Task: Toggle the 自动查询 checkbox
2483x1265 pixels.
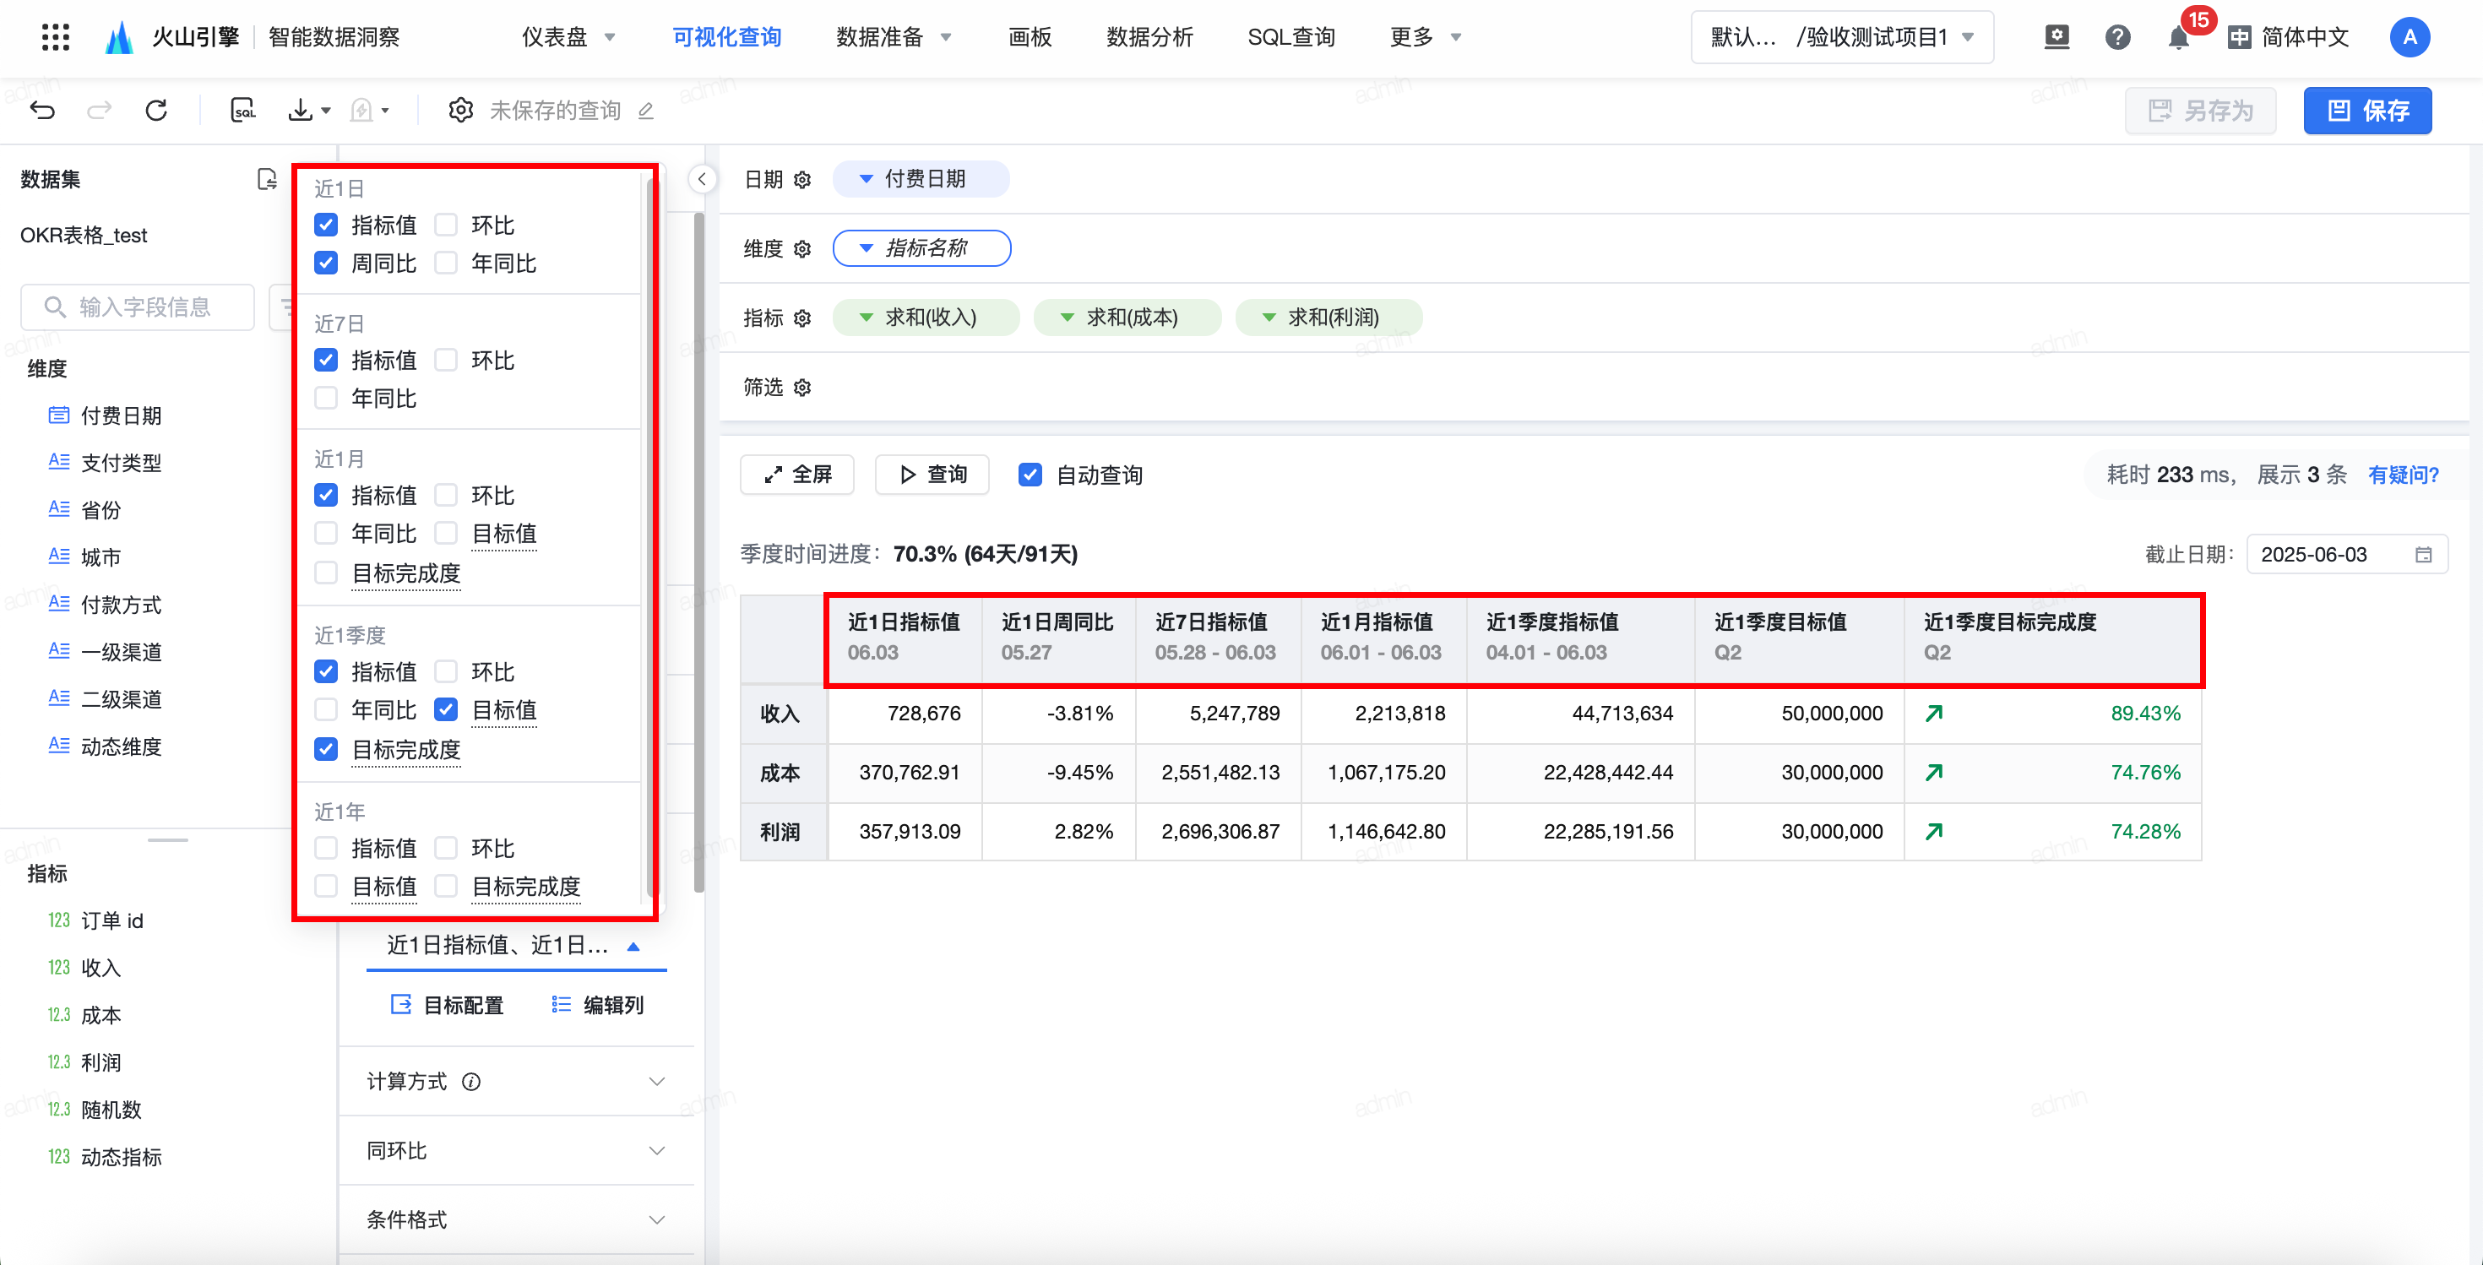Action: 1030,474
